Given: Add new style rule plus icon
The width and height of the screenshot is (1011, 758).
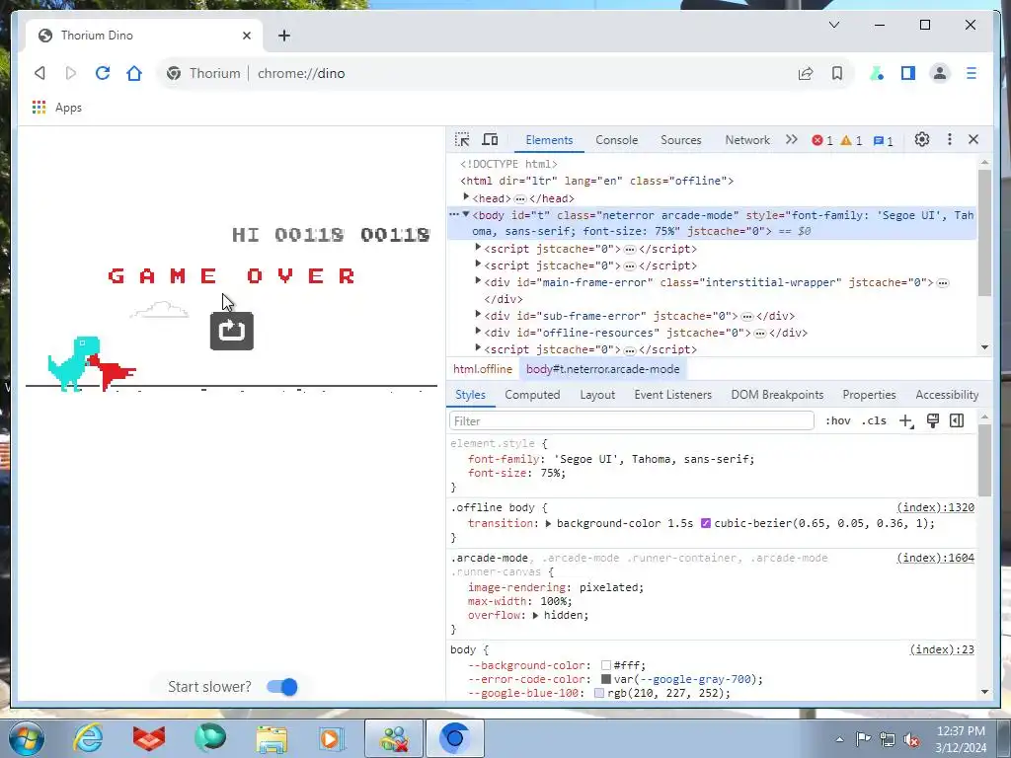Looking at the screenshot, I should (x=906, y=420).
